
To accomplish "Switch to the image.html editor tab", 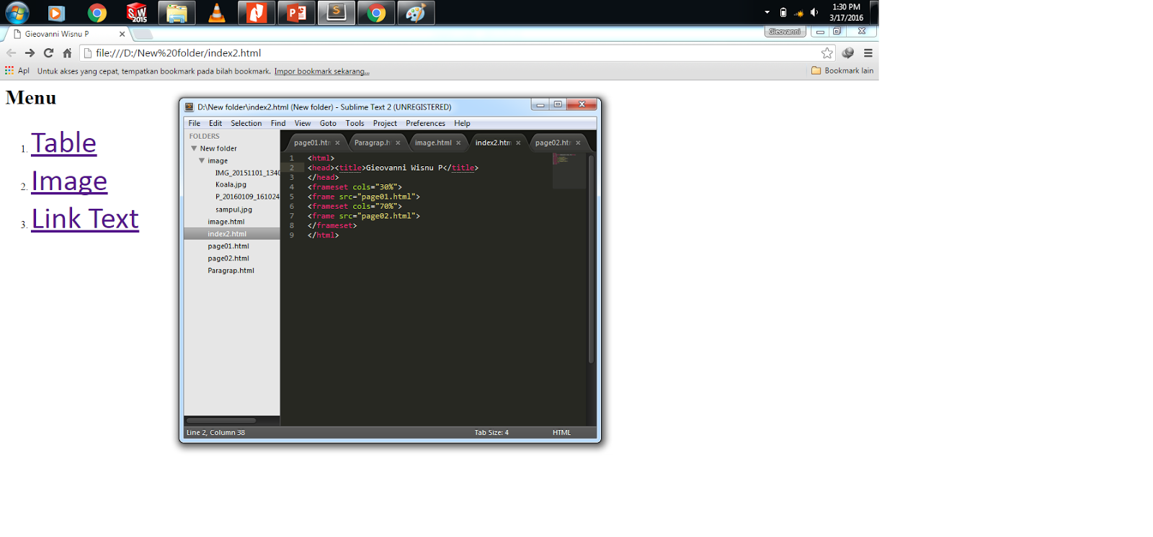I will (433, 143).
